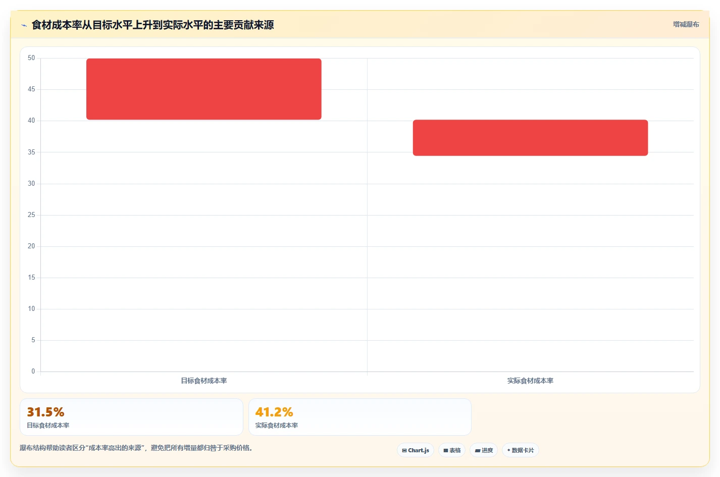Click the y-axis tick labeled 25
The image size is (720, 477).
pos(31,215)
